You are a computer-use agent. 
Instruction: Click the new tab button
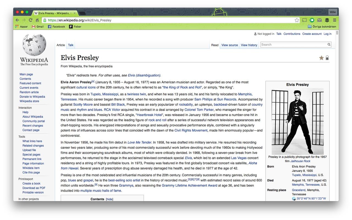[82, 13]
